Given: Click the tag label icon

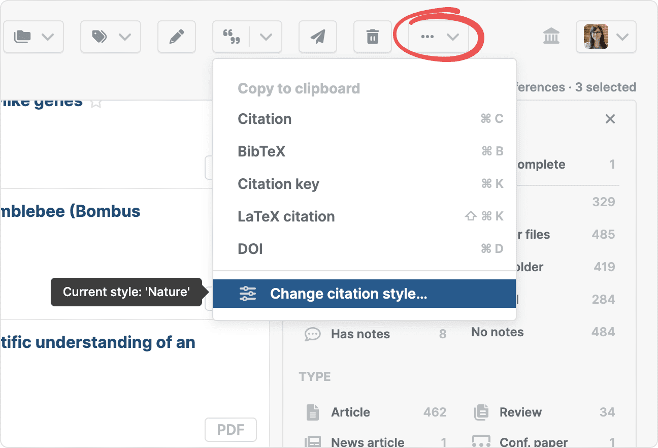Looking at the screenshot, I should click(x=100, y=37).
